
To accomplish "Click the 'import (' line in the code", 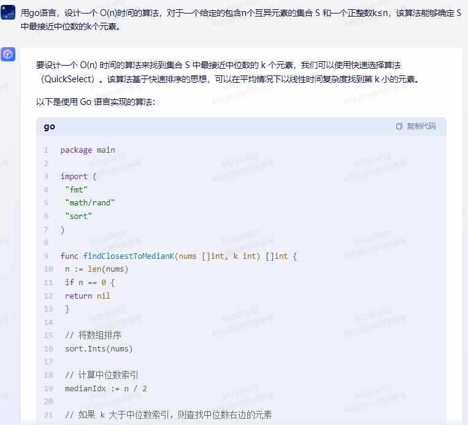I will 78,177.
